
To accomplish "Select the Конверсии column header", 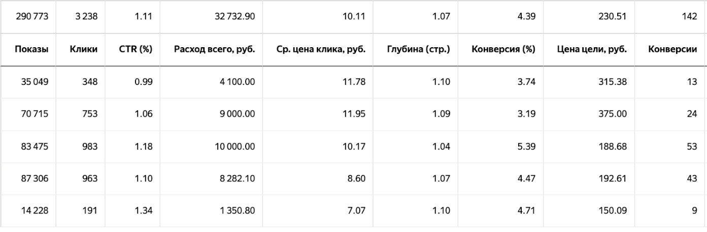I will coord(672,50).
